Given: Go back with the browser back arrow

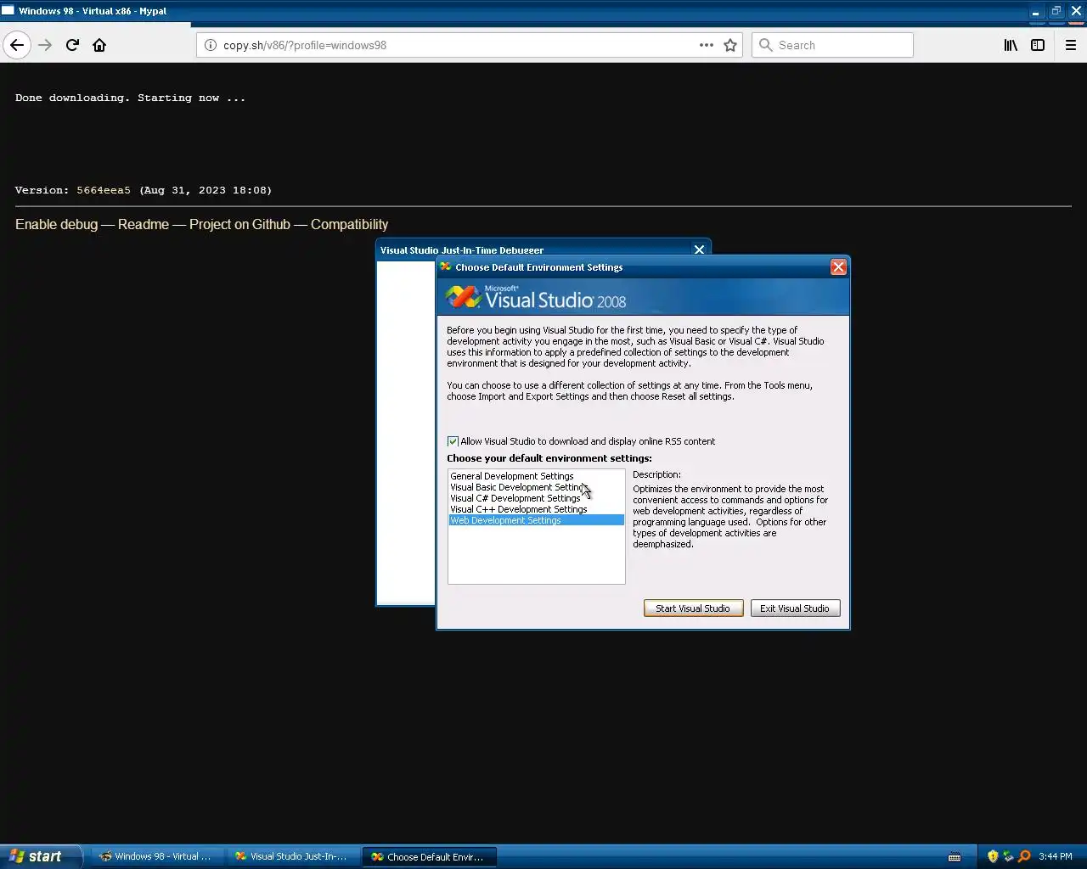Looking at the screenshot, I should [x=17, y=45].
